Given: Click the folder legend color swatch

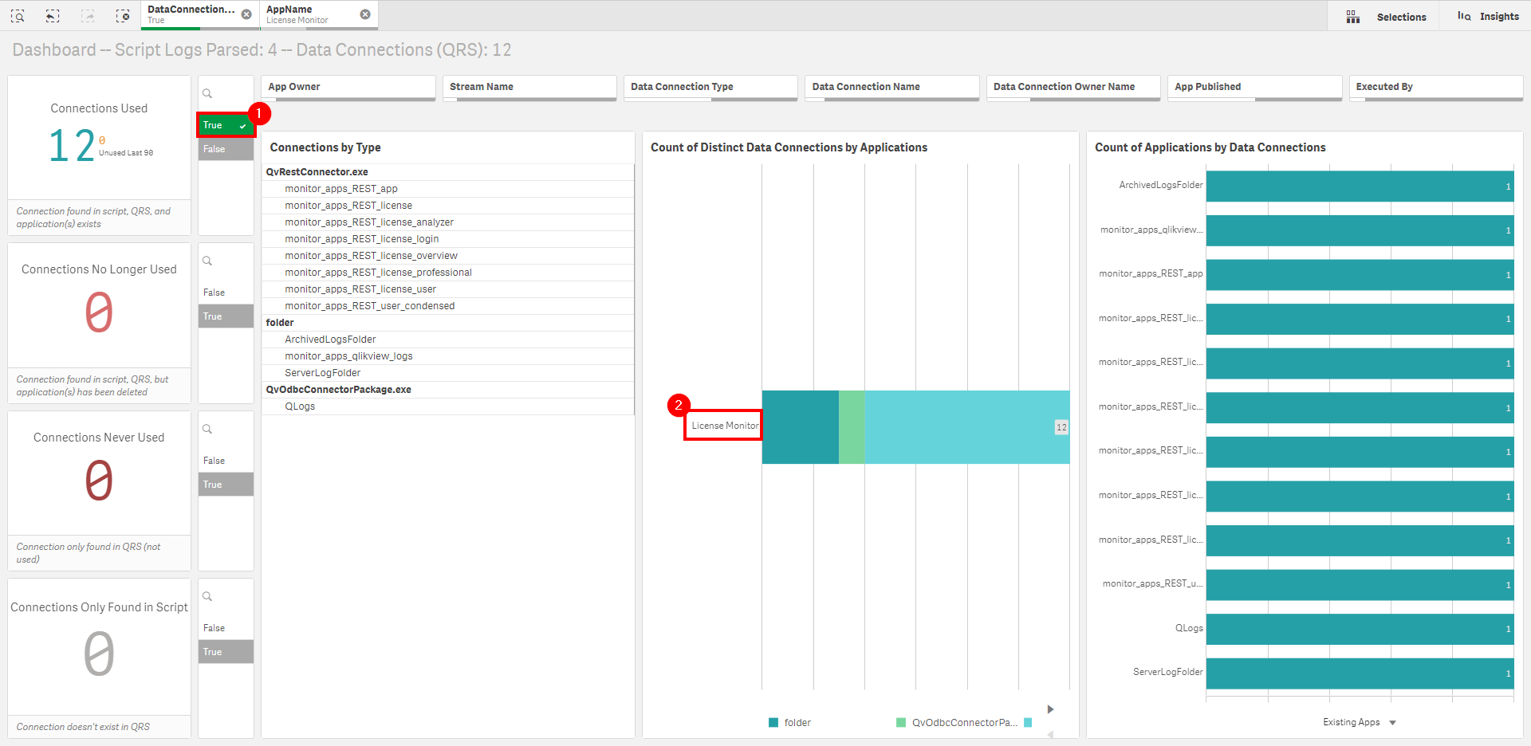Looking at the screenshot, I should click(773, 723).
